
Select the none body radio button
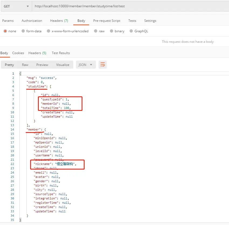pos(5,31)
